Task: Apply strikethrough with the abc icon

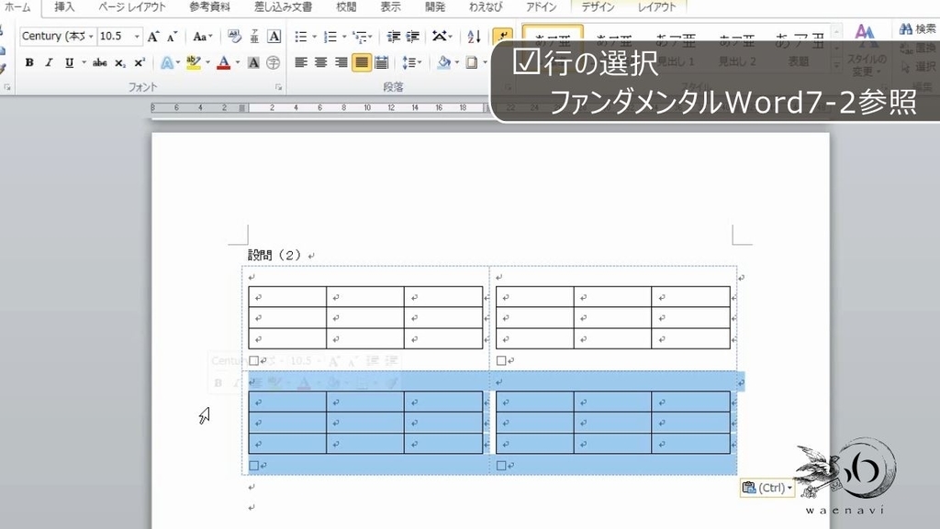Action: click(x=99, y=62)
